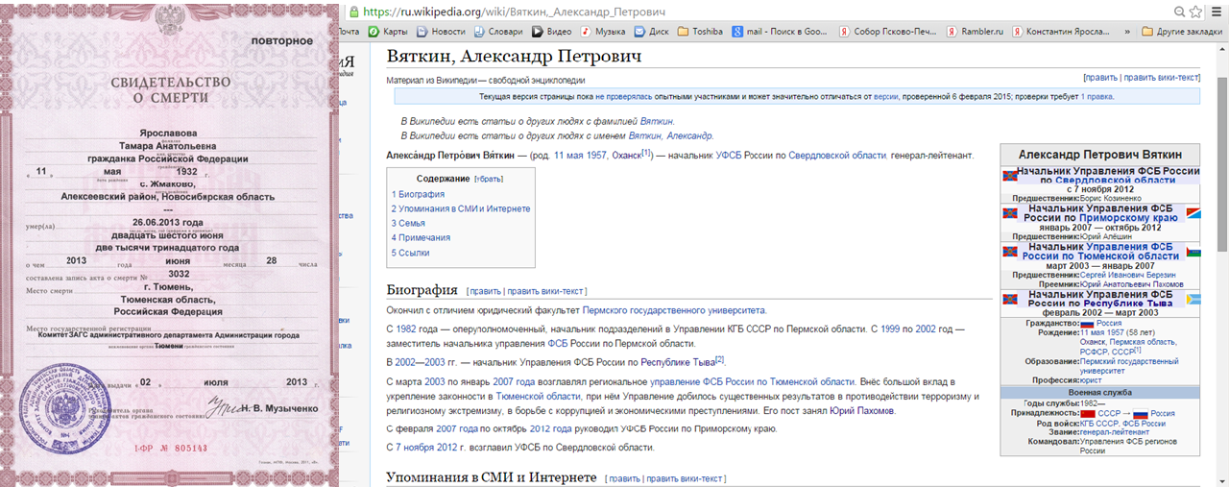Image resolution: width=1229 pixels, height=487 pixels.
Task: Open the Chrome menu button
Action: click(1217, 12)
